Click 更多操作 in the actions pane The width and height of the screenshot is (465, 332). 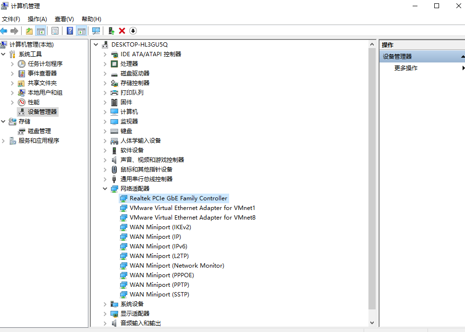pos(406,68)
